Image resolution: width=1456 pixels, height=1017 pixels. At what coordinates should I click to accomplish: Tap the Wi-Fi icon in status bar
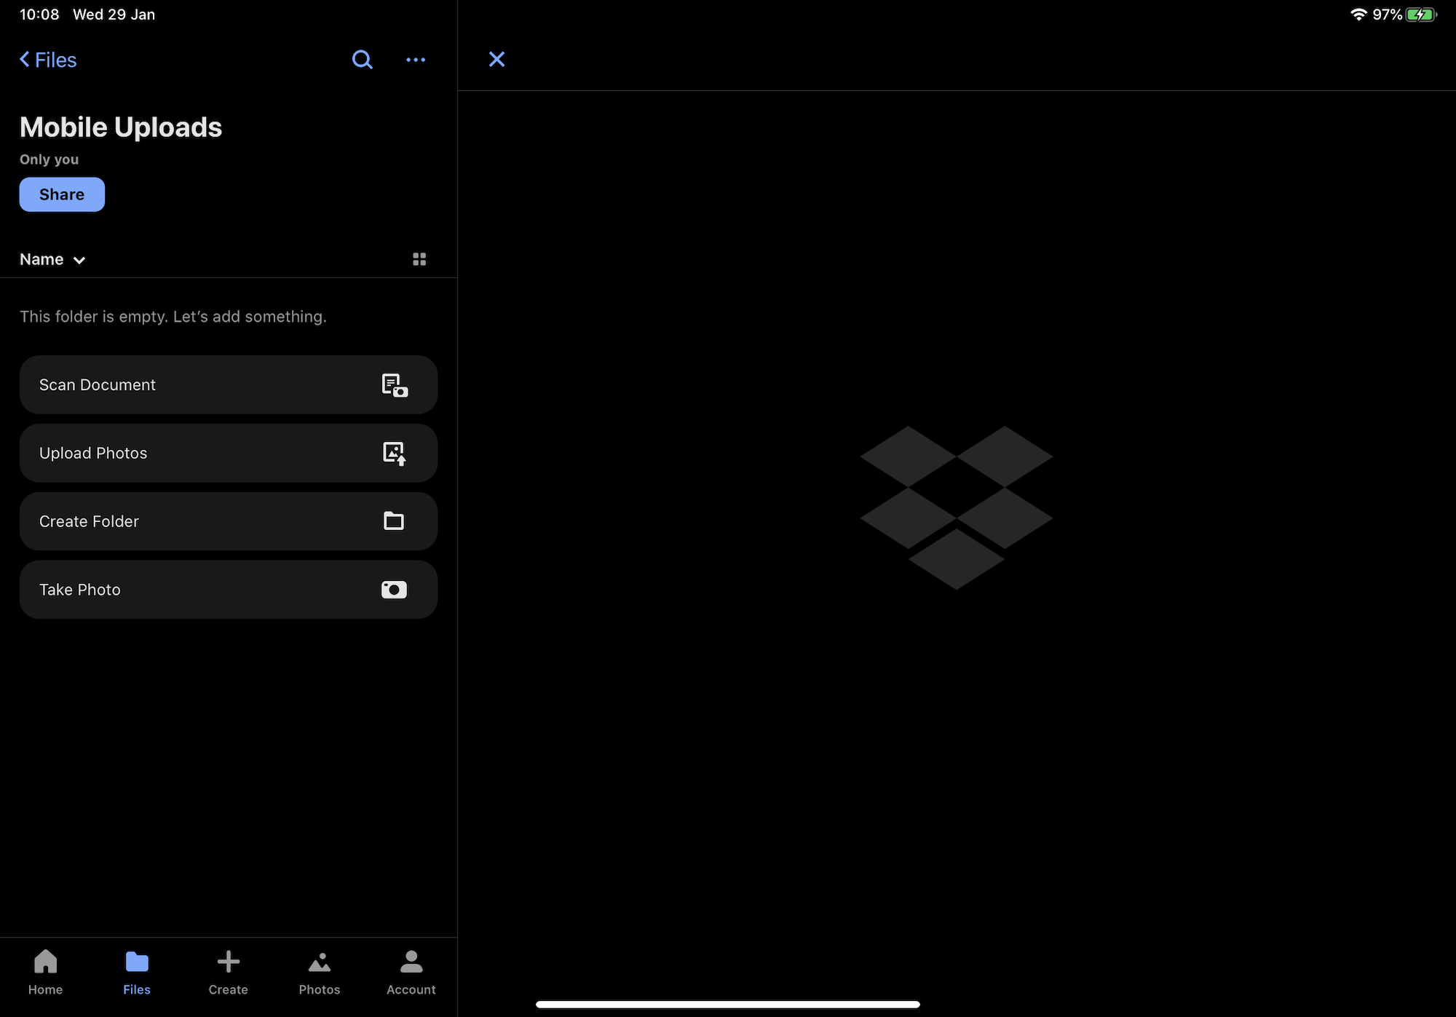1358,14
